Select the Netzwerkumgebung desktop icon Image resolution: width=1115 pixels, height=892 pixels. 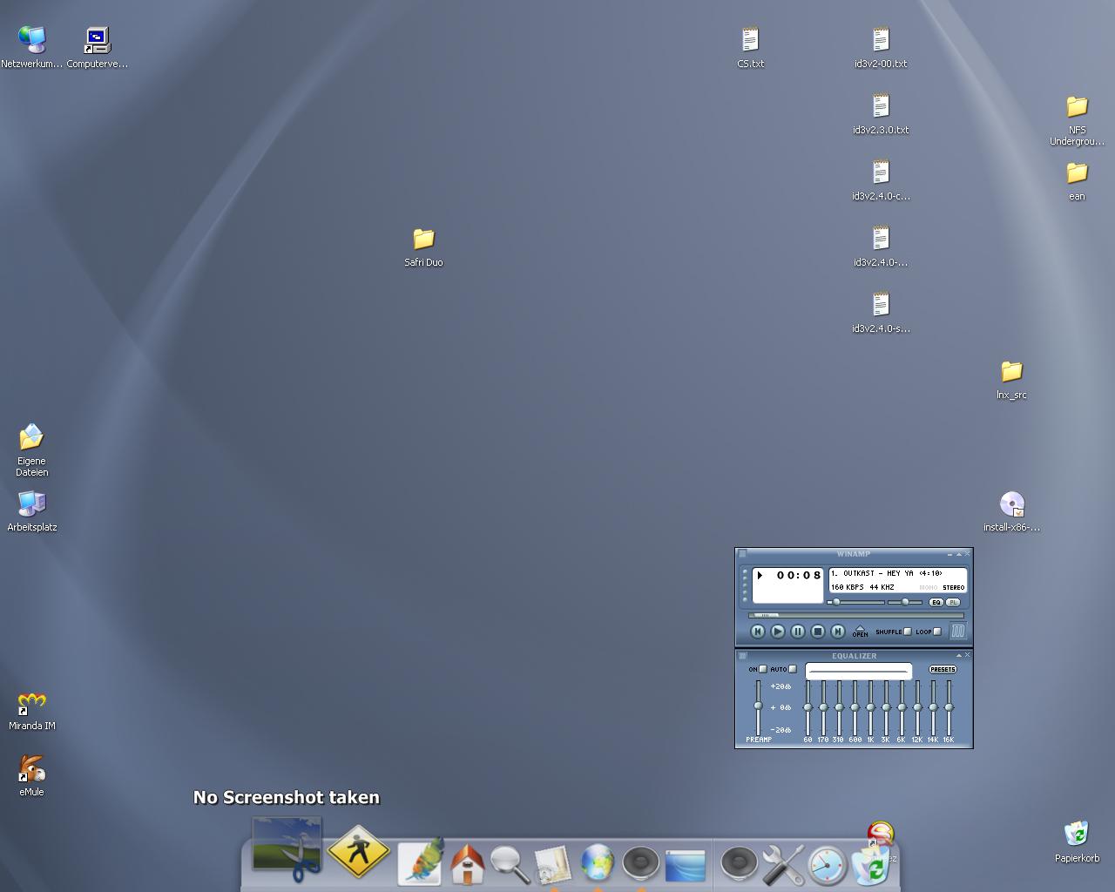click(x=32, y=47)
